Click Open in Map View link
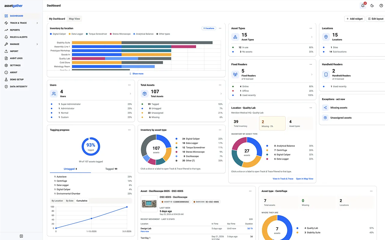 click(x=304, y=178)
